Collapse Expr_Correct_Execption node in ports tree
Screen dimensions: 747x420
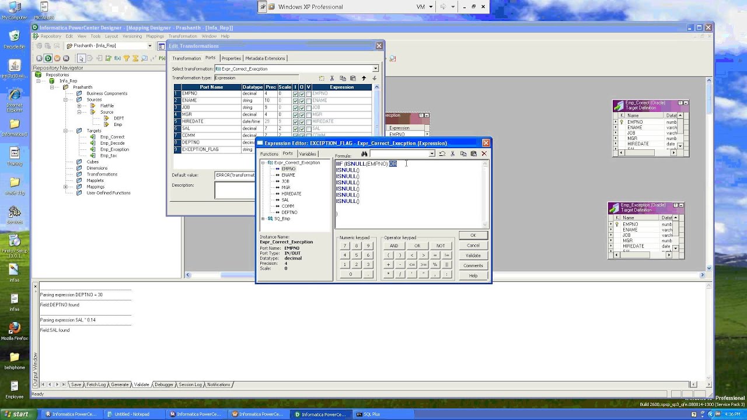(263, 163)
